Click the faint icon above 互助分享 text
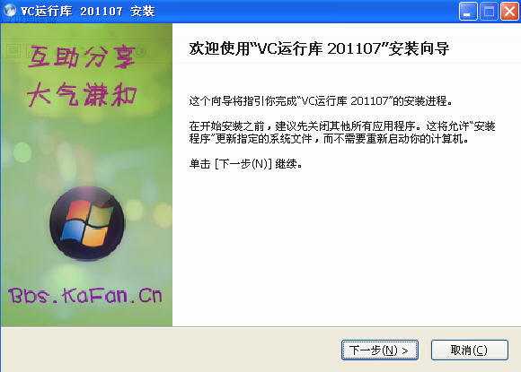Screen dimensions: 521x372 [13, 51]
